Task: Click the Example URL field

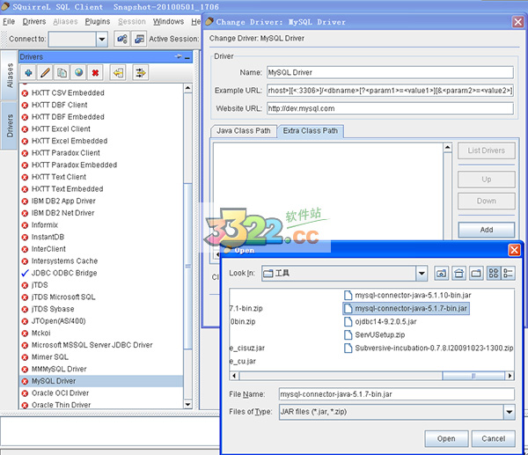Action: (390, 91)
